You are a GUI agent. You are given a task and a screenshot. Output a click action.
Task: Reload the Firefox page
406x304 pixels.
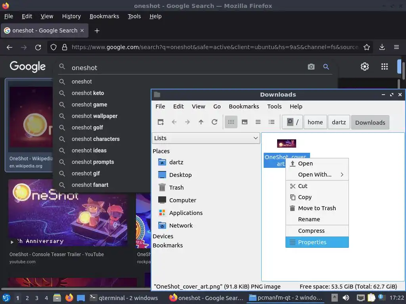tap(38, 47)
